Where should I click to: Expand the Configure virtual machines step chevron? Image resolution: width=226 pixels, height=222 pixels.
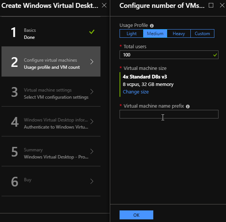pos(92,62)
